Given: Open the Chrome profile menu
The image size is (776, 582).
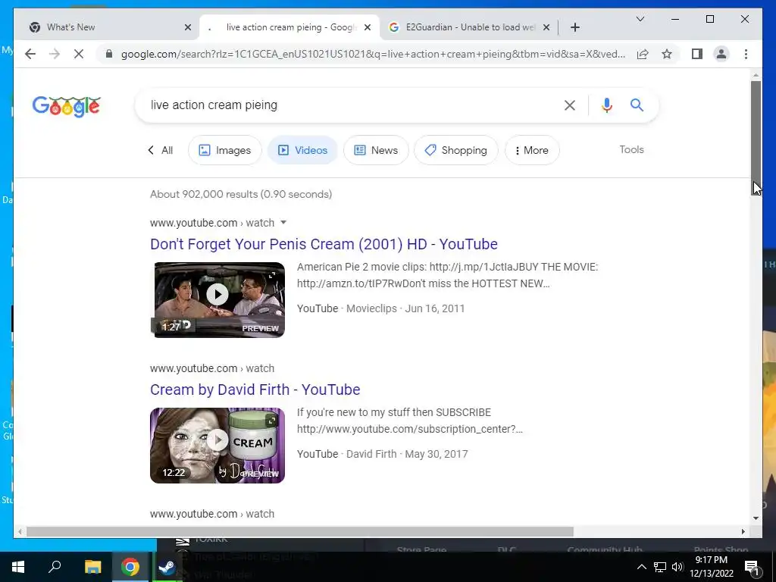Looking at the screenshot, I should click(x=721, y=54).
